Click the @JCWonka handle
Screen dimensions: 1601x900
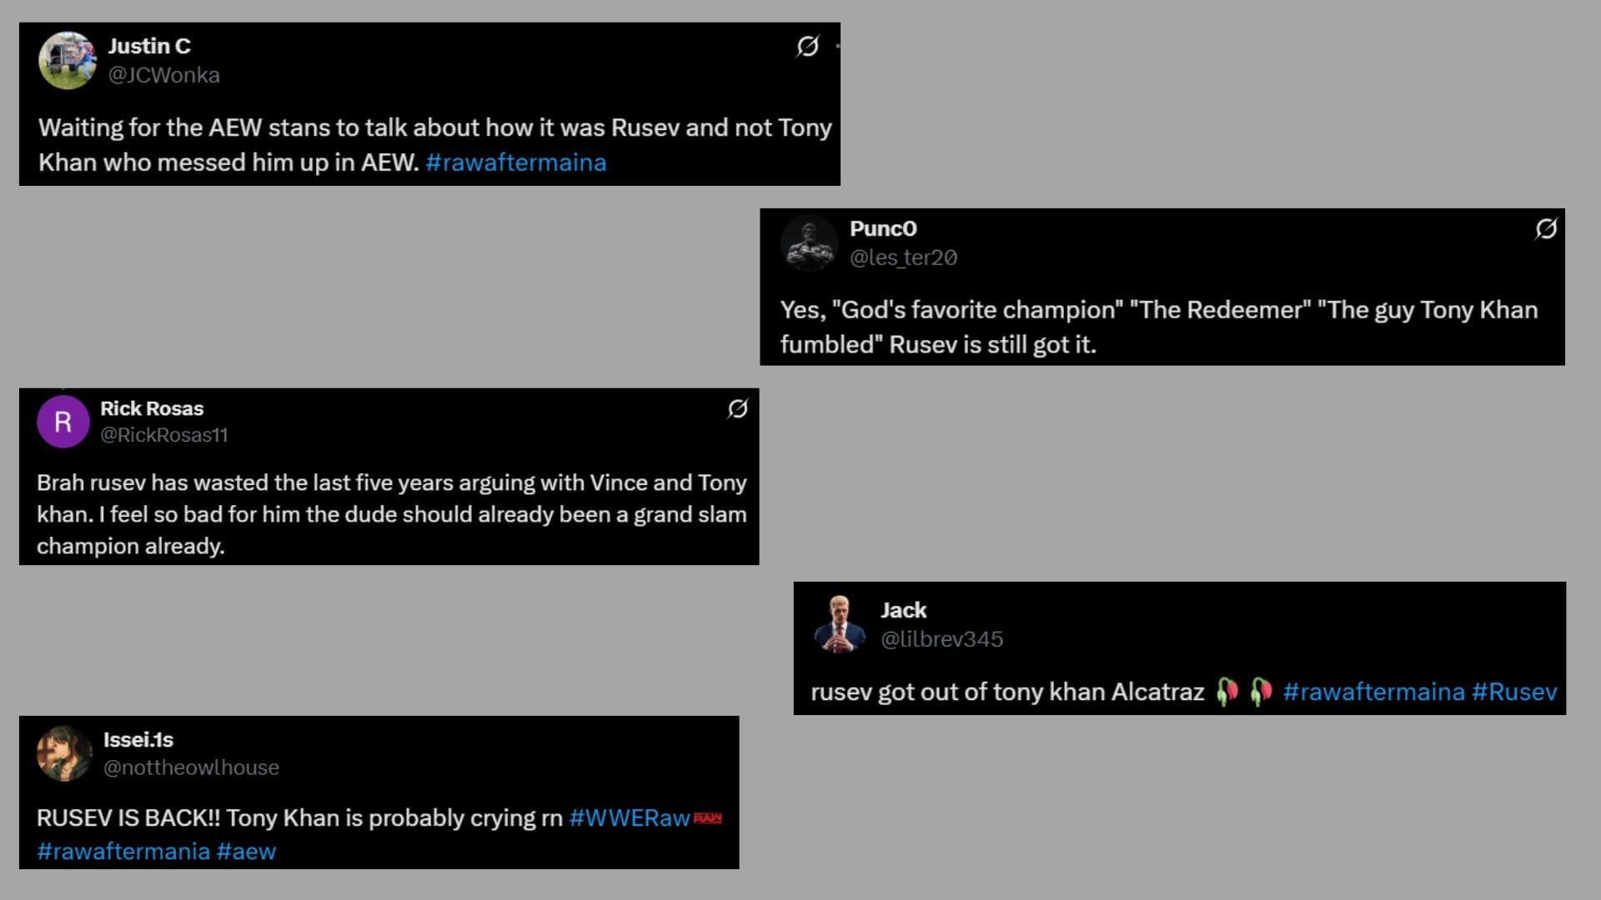click(x=164, y=75)
